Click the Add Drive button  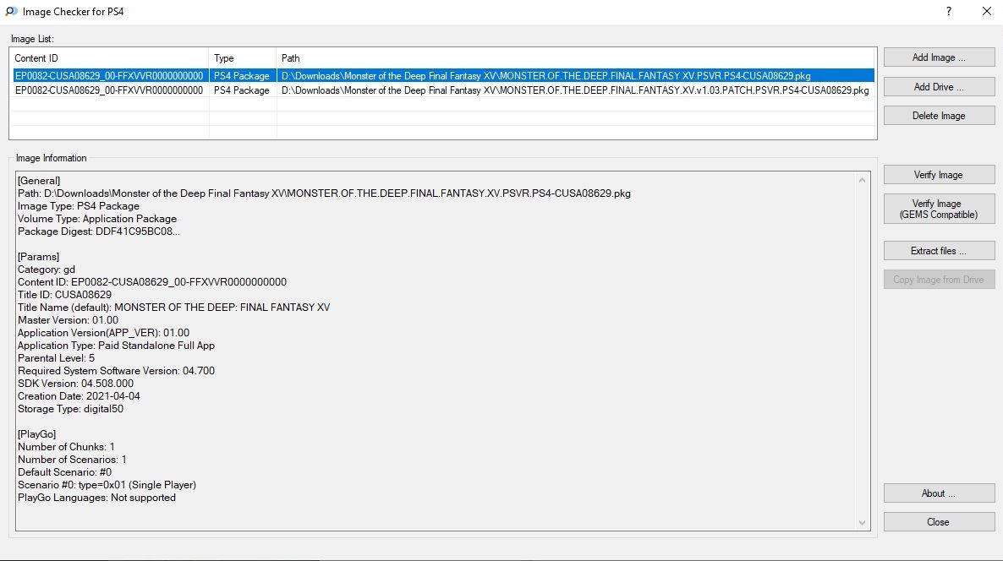pyautogui.click(x=939, y=87)
